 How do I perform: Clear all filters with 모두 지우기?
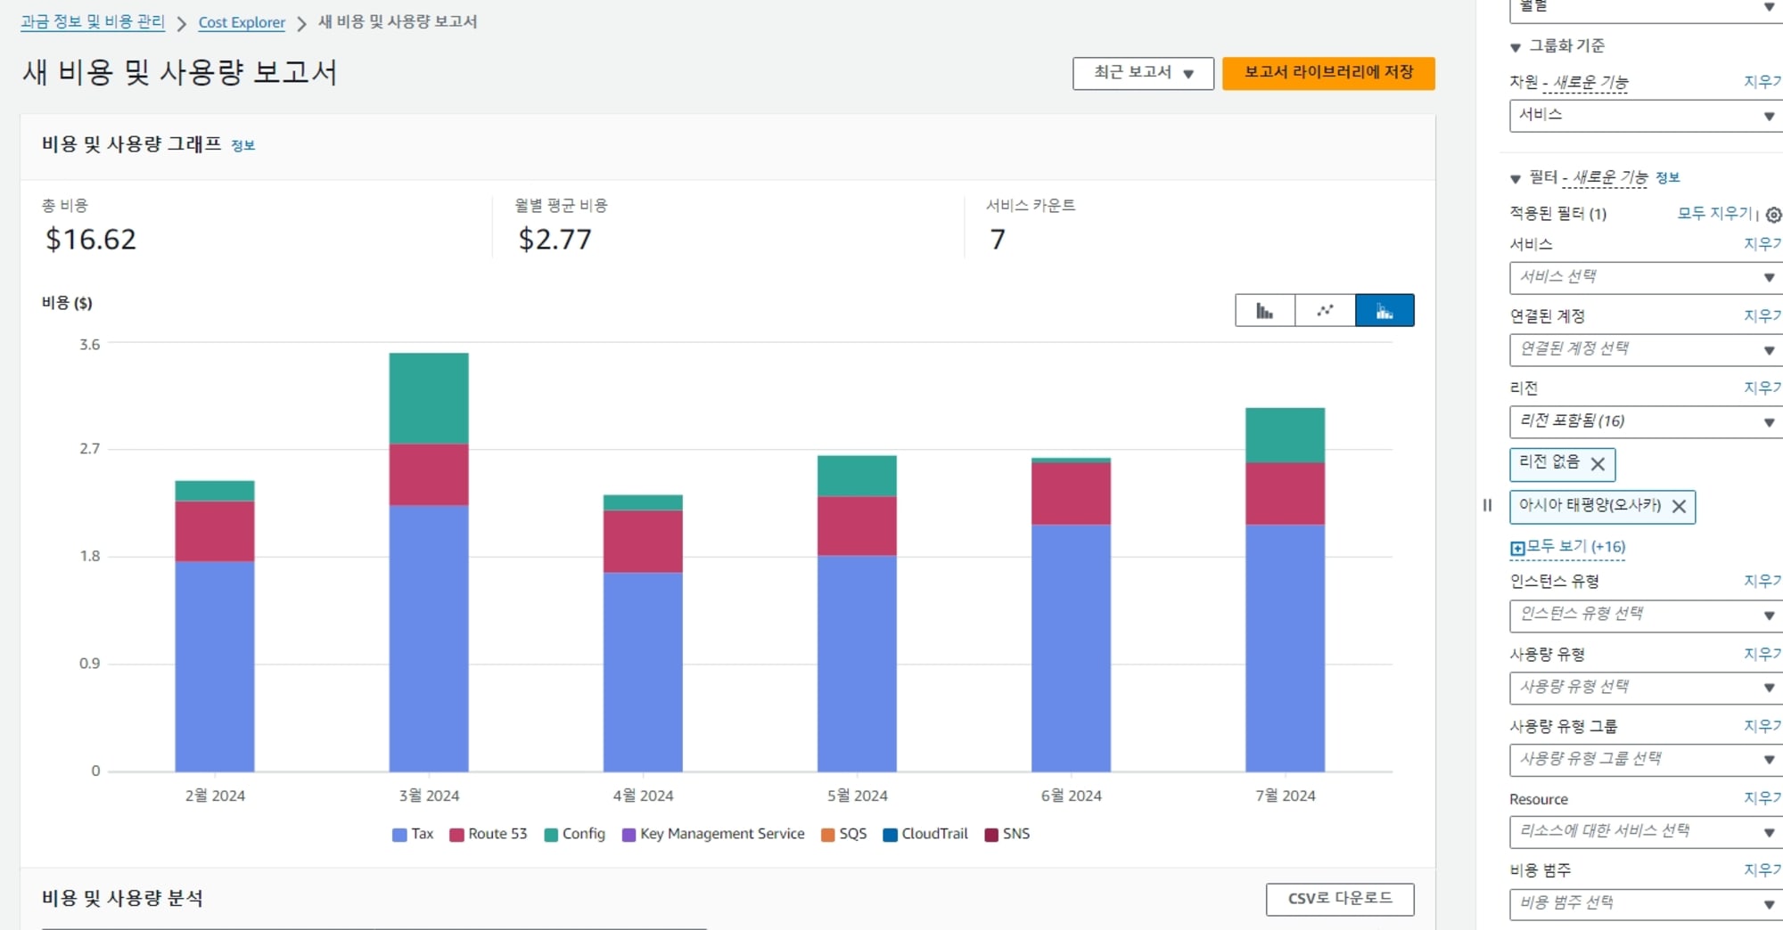click(x=1714, y=213)
